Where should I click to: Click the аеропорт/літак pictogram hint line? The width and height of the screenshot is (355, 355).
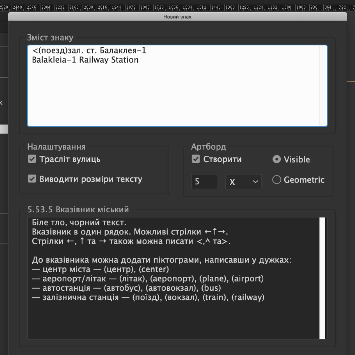[x=148, y=279]
